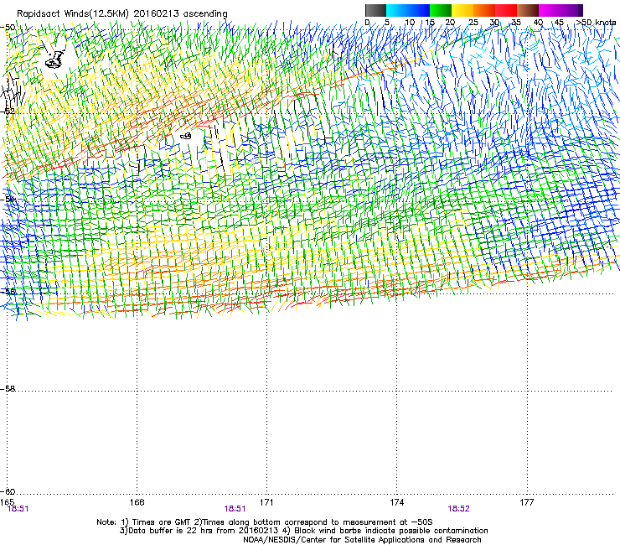Click the orange 25-30 knots legend segment
This screenshot has width=620, height=545.
(x=484, y=10)
